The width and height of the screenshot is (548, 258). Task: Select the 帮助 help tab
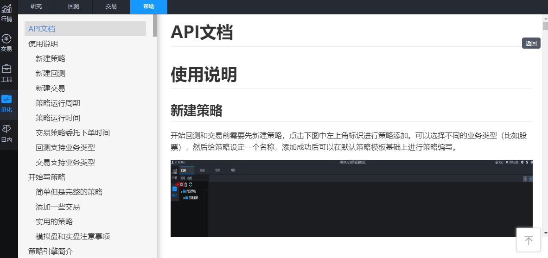coord(149,6)
